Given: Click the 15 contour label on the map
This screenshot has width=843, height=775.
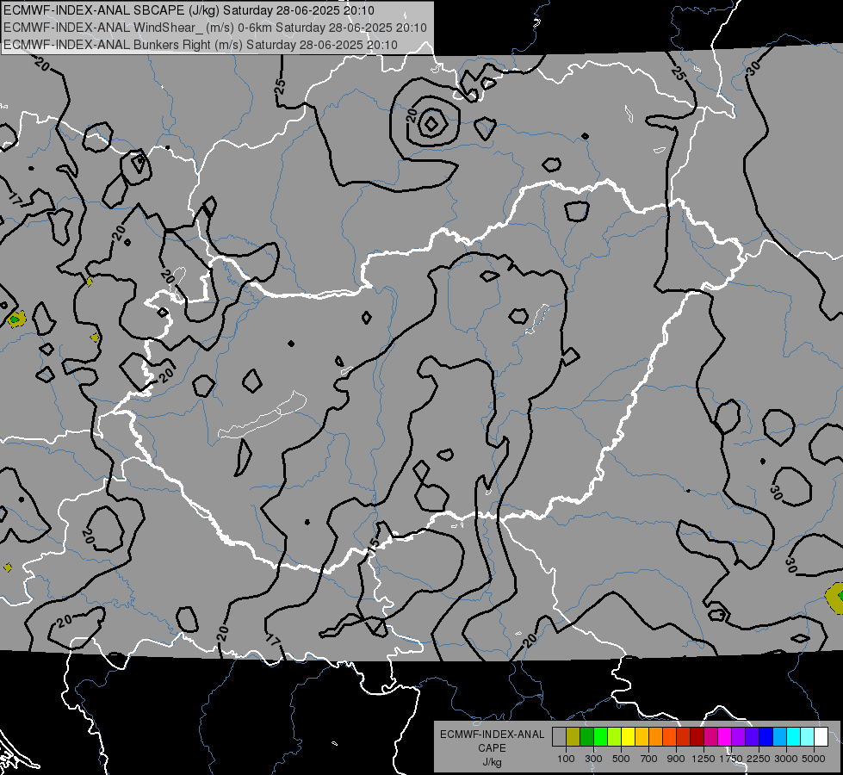Looking at the screenshot, I should [373, 545].
